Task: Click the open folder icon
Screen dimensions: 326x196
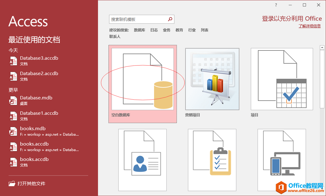Action: pyautogui.click(x=12, y=184)
